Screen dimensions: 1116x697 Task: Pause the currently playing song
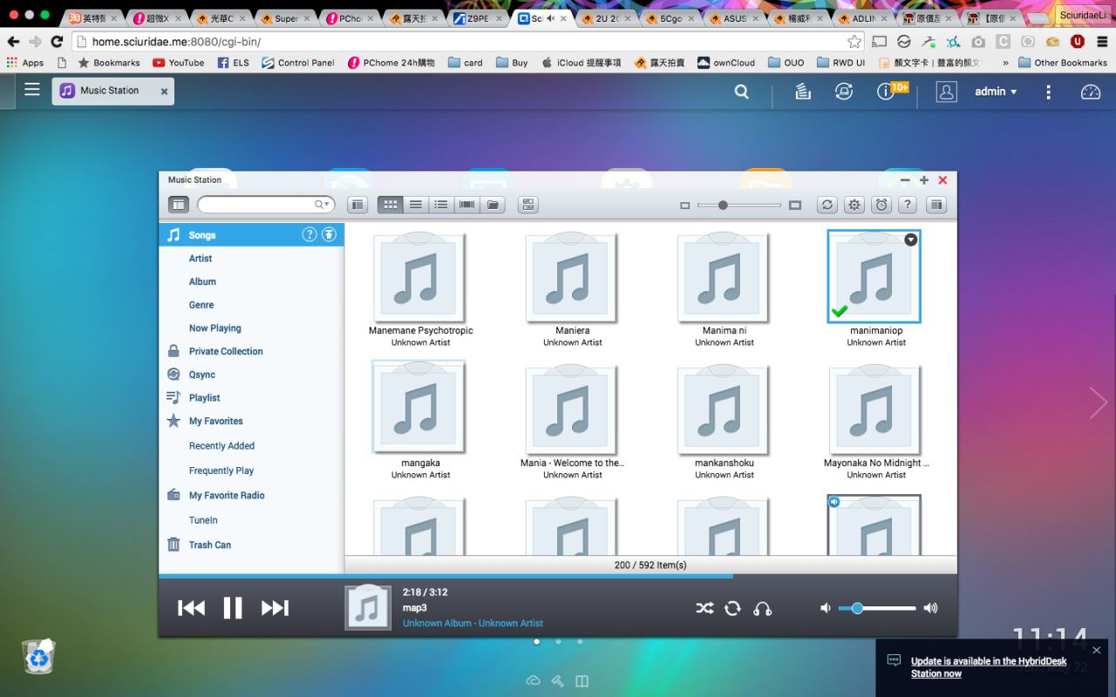click(x=233, y=608)
